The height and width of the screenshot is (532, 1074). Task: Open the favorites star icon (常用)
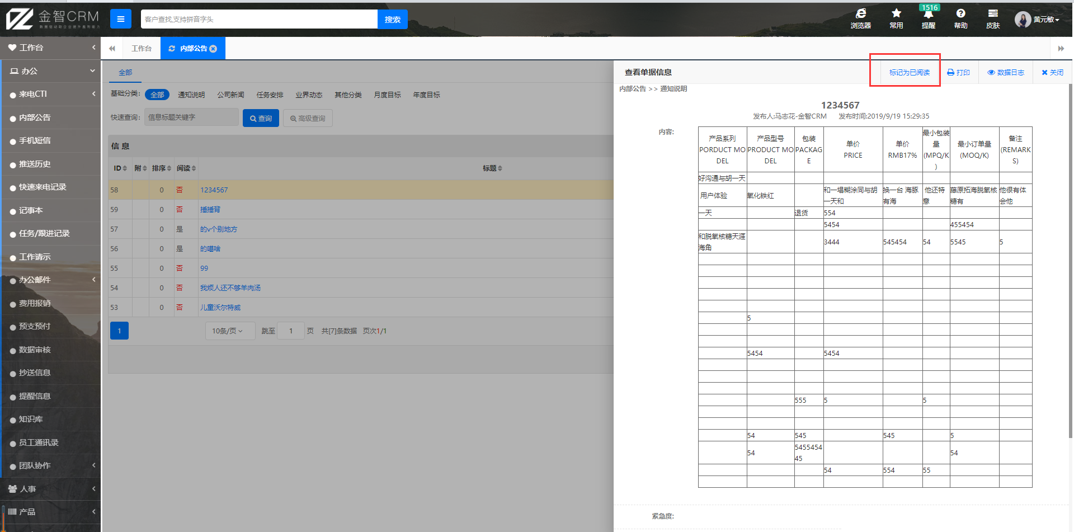tap(896, 18)
